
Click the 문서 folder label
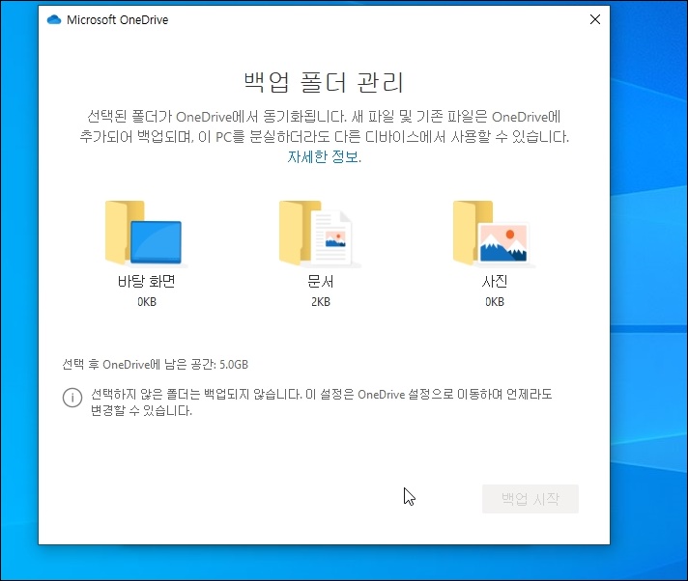point(320,281)
